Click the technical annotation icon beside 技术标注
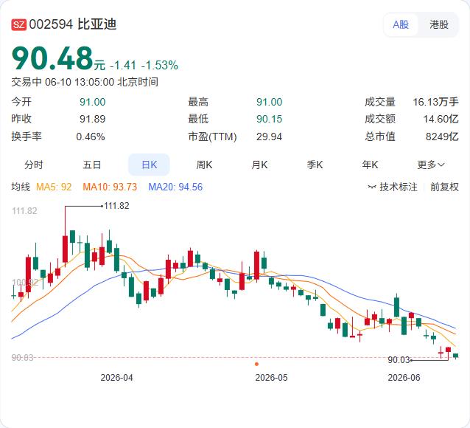The width and height of the screenshot is (470, 428). pyautogui.click(x=372, y=187)
